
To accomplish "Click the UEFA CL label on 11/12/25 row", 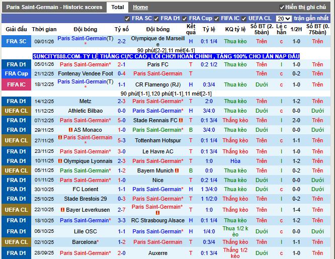I will pyautogui.click(x=16, y=111).
